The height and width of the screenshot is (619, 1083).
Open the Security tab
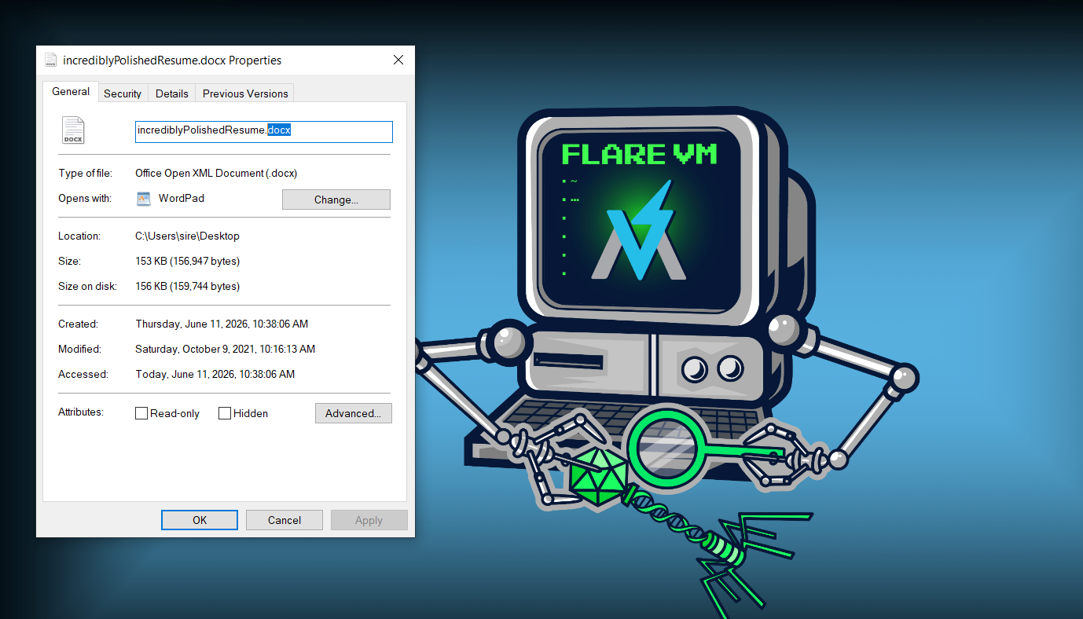coord(123,93)
